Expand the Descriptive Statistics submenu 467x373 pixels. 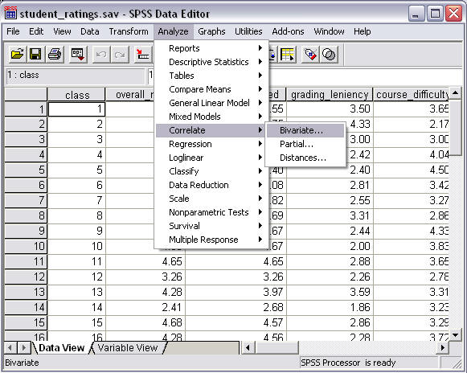click(211, 62)
